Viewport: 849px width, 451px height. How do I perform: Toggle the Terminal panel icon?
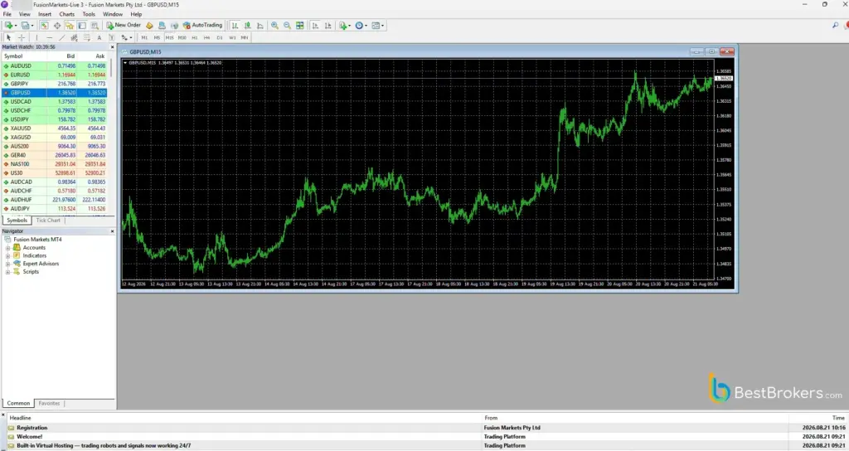tap(82, 26)
